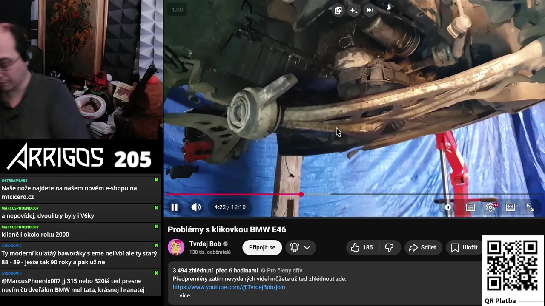Click the sparkle icon above the video
545x306 pixels.
click(354, 10)
